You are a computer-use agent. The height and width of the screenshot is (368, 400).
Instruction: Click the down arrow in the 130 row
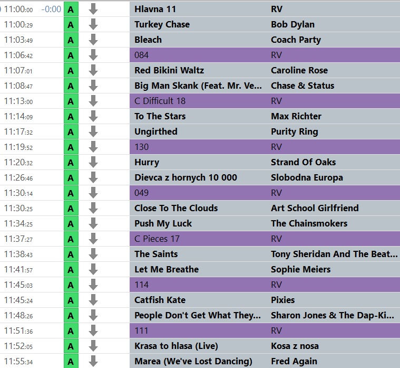click(93, 147)
